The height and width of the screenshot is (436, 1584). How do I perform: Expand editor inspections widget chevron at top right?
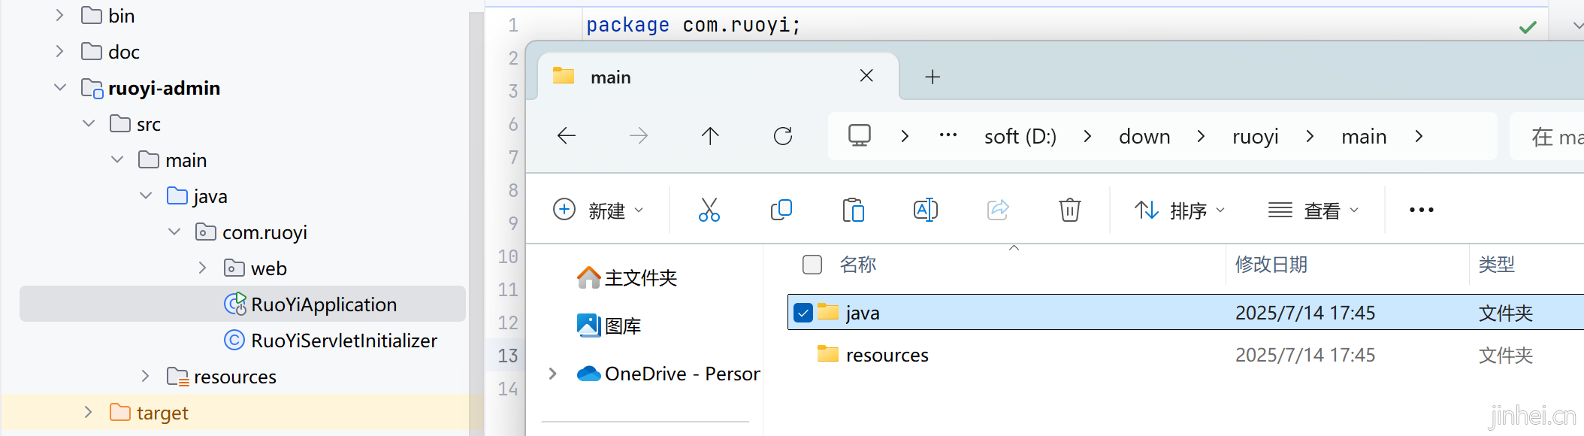[1577, 26]
